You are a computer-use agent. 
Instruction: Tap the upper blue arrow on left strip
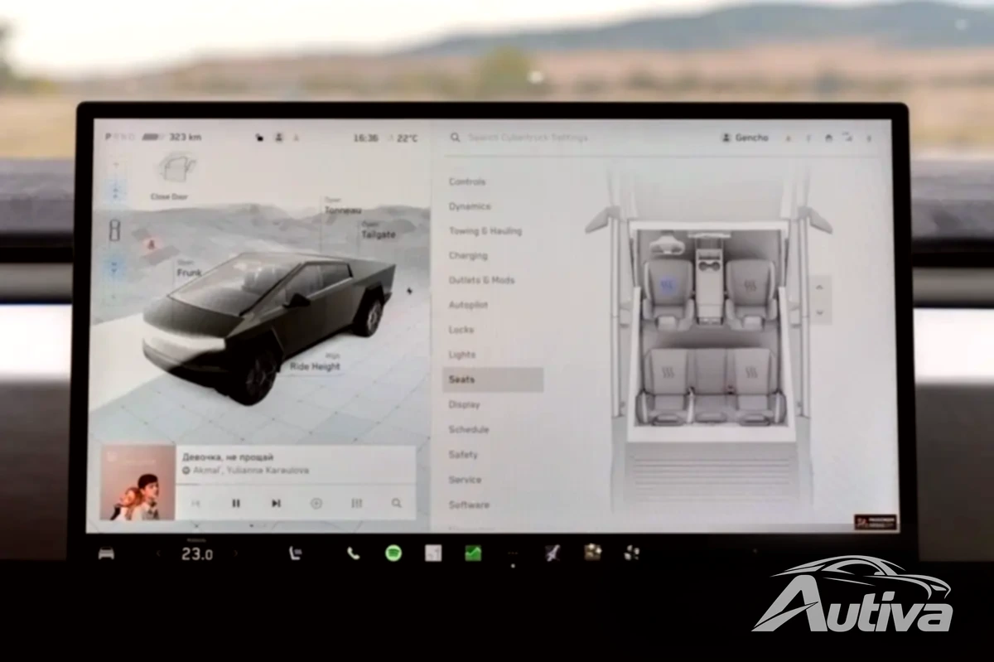pos(115,191)
